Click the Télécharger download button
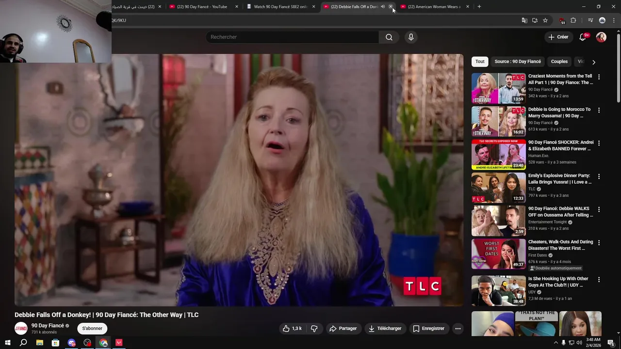Image resolution: width=621 pixels, height=349 pixels. click(385, 328)
